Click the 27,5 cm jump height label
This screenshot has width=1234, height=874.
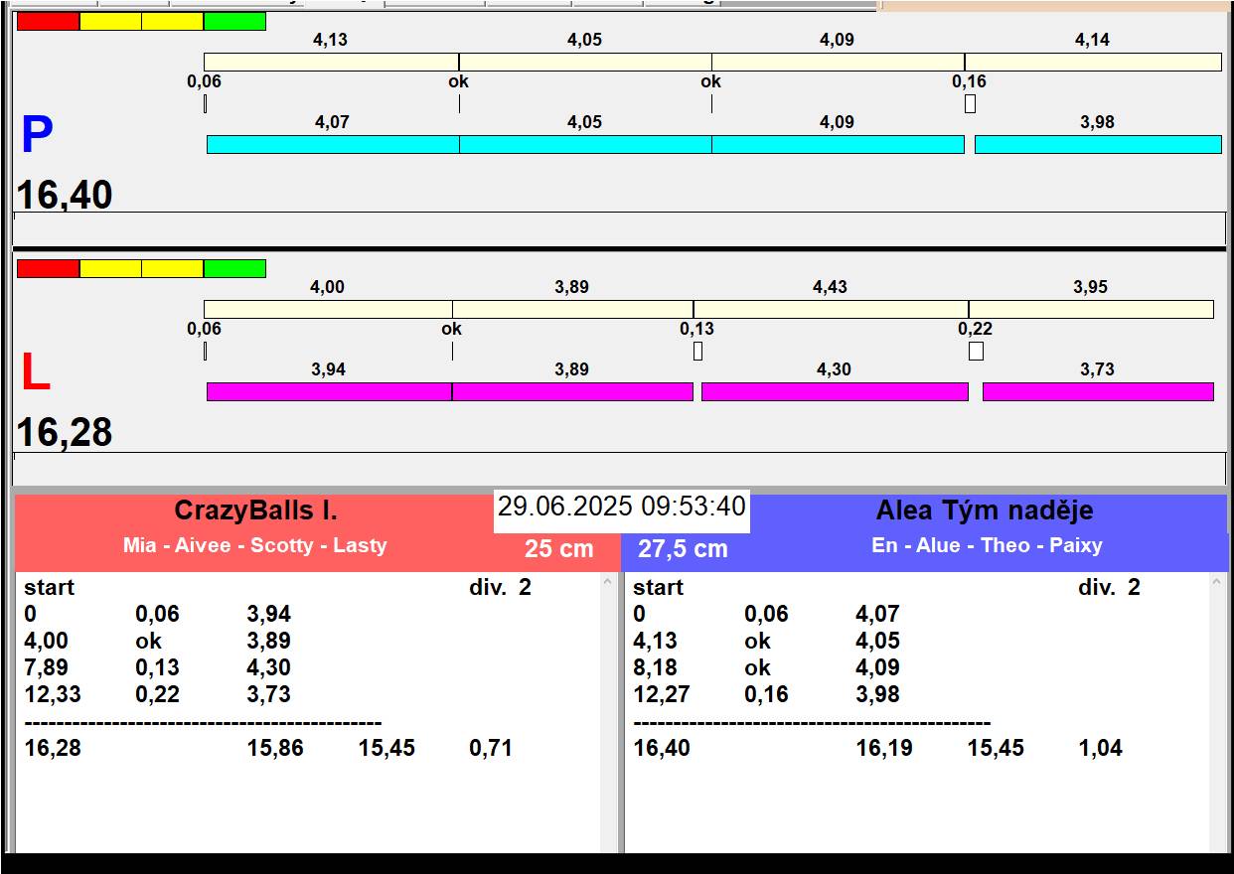click(683, 548)
